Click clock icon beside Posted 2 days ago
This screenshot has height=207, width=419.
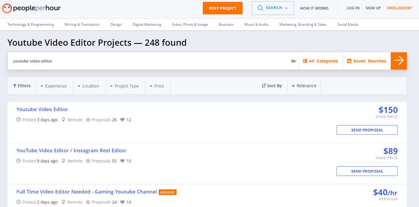point(18,202)
